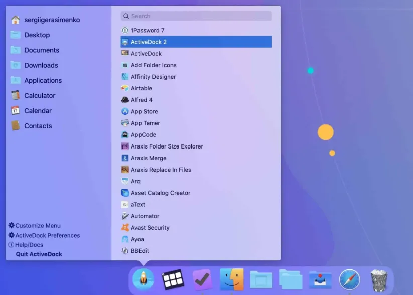This screenshot has height=295, width=413.
Task: Select ActiveDock 2 in app list
Action: 196,42
